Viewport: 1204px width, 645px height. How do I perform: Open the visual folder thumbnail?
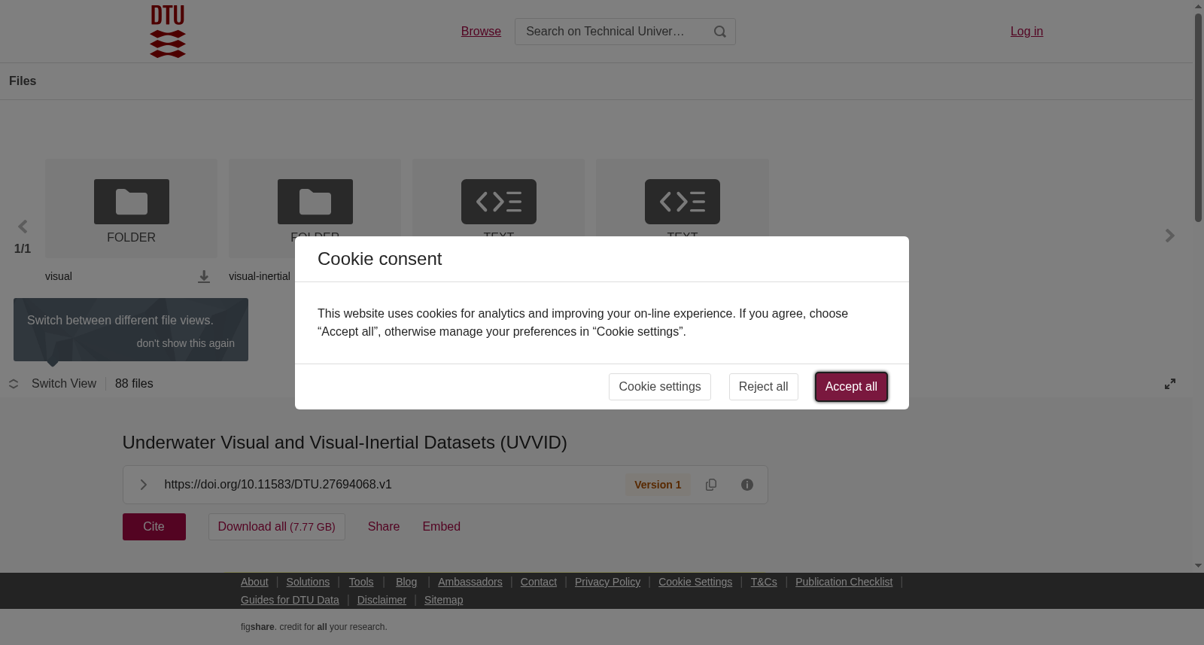tap(131, 208)
